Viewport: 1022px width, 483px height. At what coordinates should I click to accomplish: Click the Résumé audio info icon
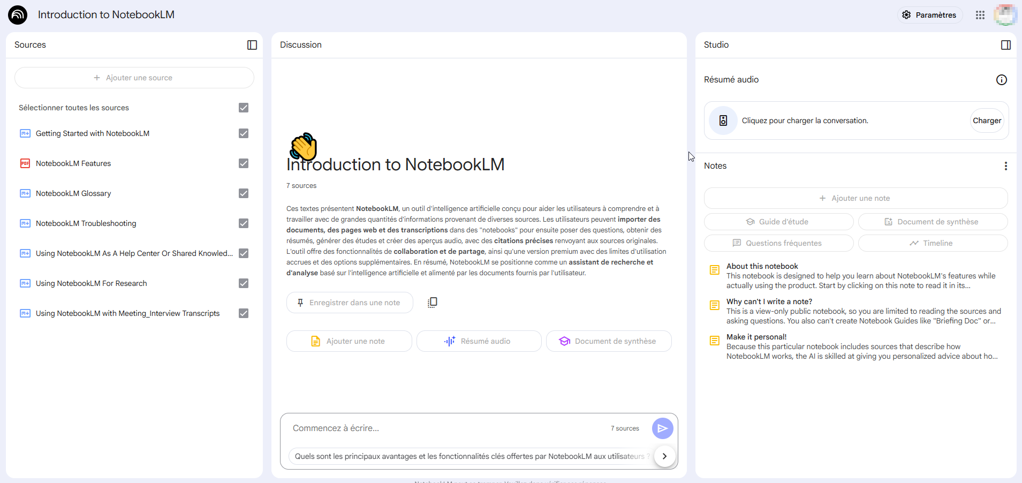(1002, 80)
